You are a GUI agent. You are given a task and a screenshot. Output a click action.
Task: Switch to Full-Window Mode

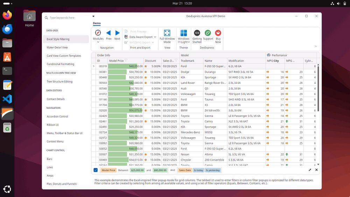point(167,33)
